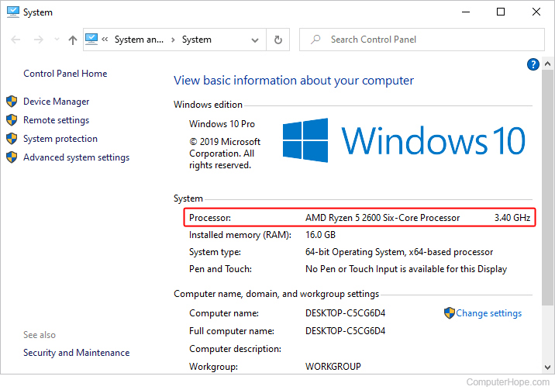Viewport: 555px width, 390px height.
Task: Open Remote settings link
Action: (x=57, y=120)
